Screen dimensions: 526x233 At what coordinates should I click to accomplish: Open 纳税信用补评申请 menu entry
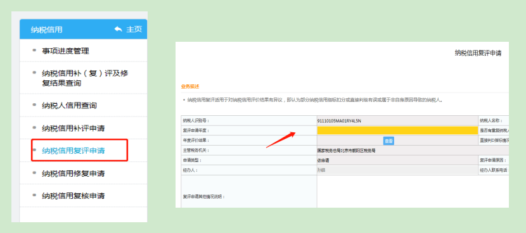click(73, 128)
